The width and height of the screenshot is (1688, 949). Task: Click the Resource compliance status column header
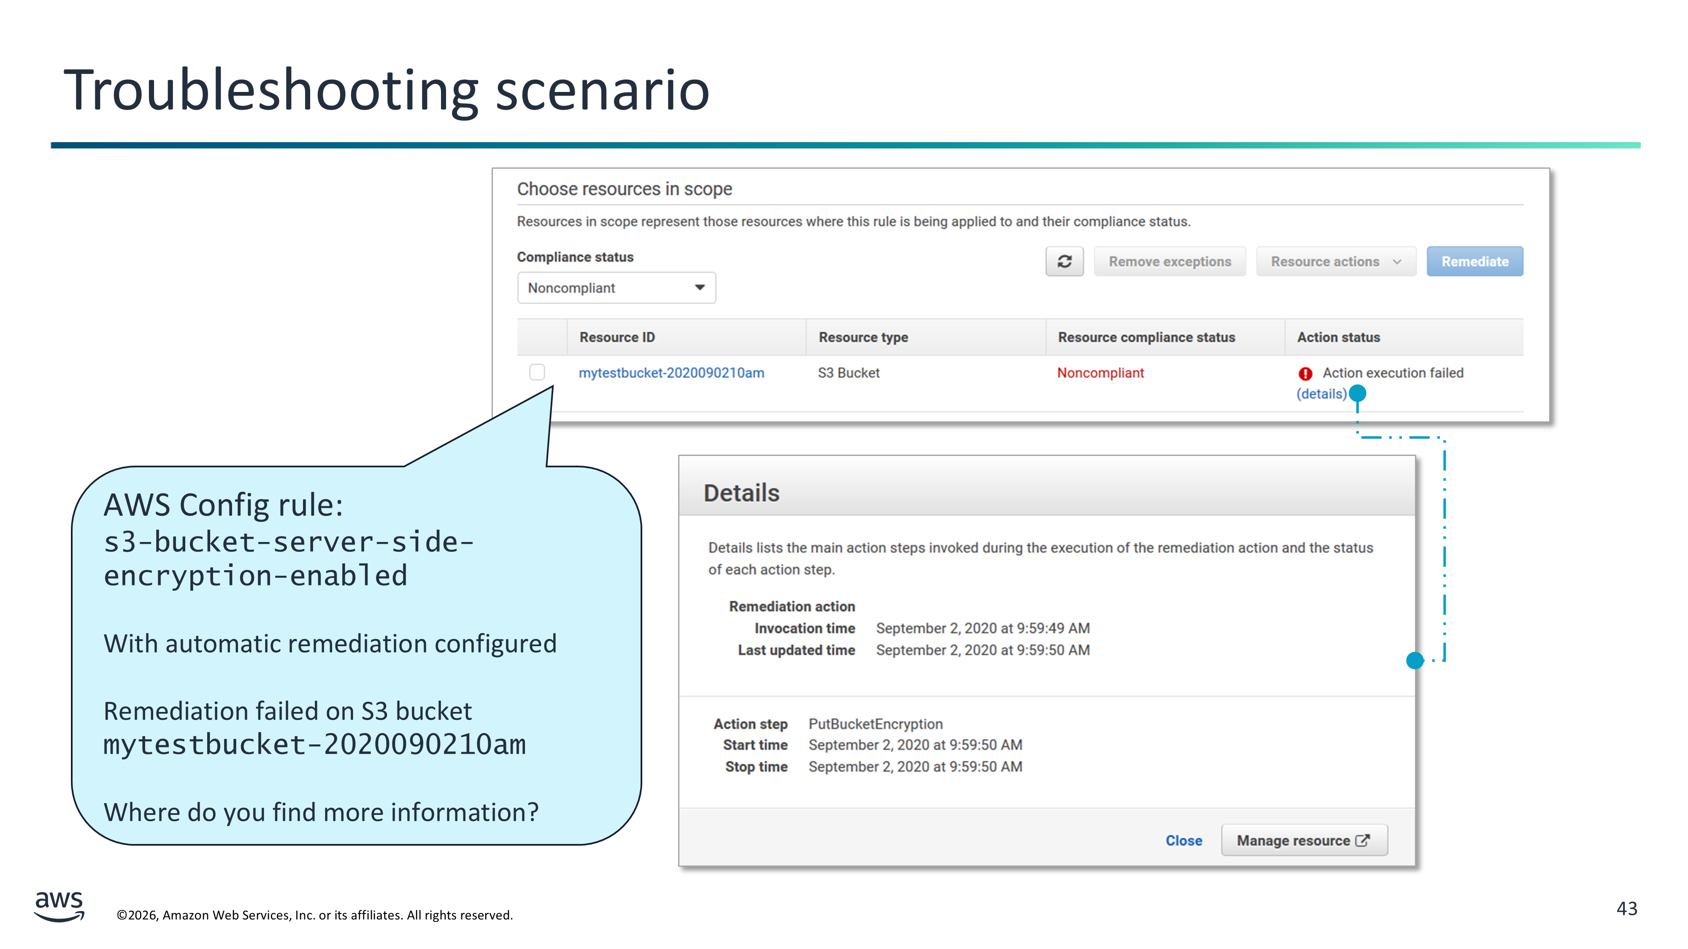coord(1146,337)
